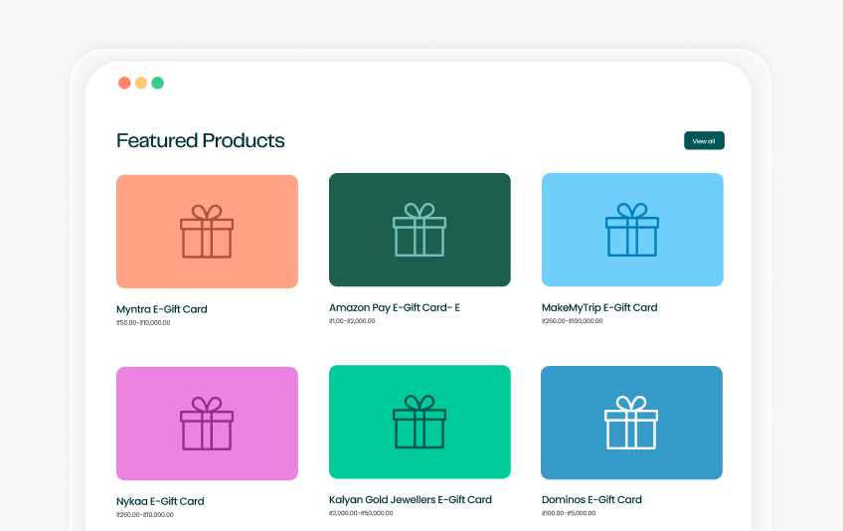Click the Amazon Pay E-Gift Card- E title
Screen dimensions: 843x531
coord(395,307)
